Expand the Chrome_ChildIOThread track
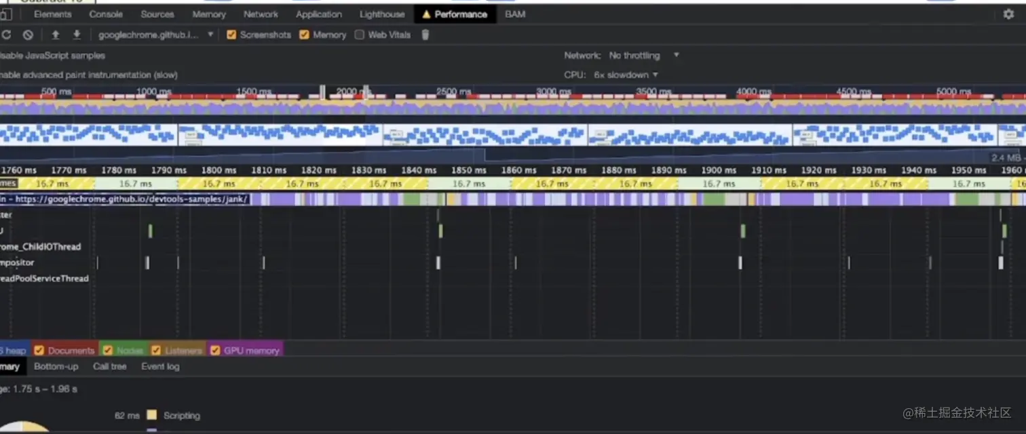 point(41,247)
